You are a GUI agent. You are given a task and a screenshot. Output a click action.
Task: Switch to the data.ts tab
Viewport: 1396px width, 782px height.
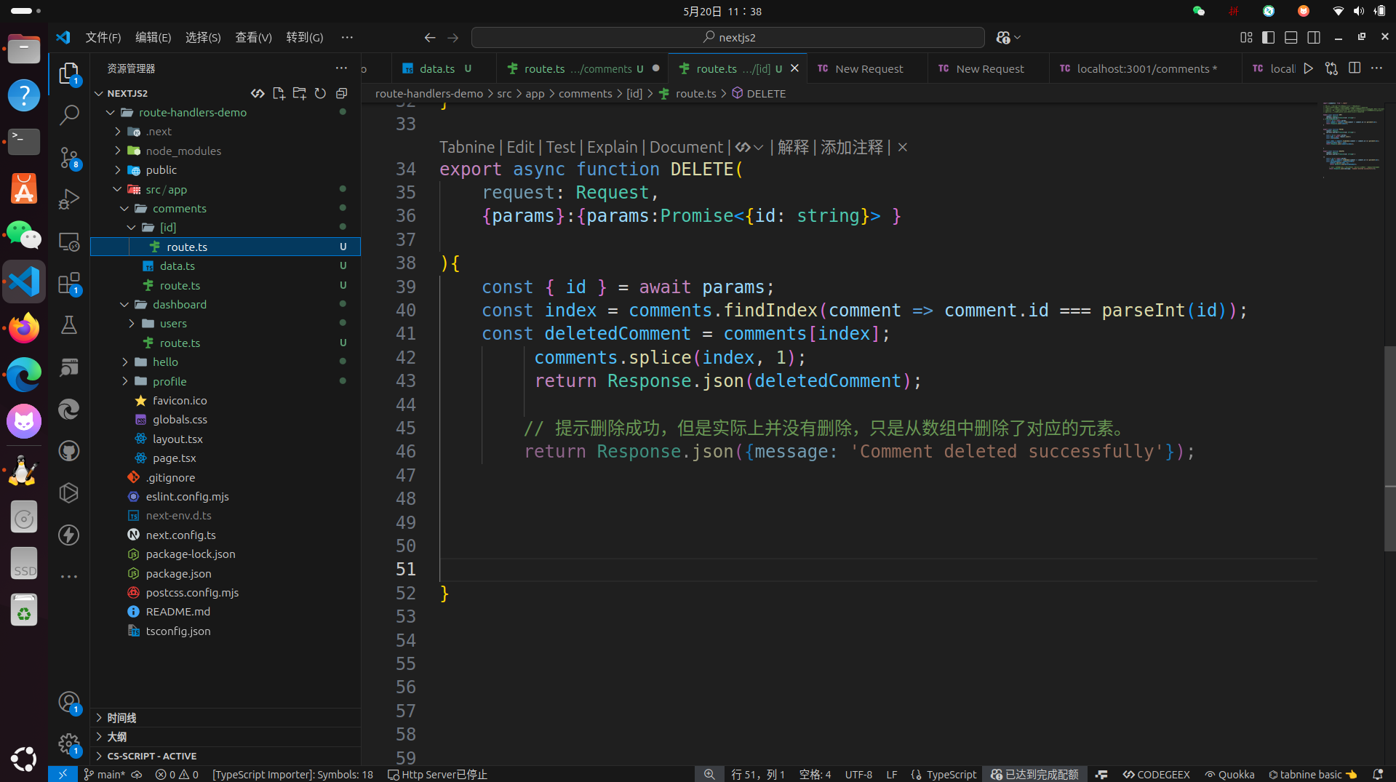click(x=436, y=68)
